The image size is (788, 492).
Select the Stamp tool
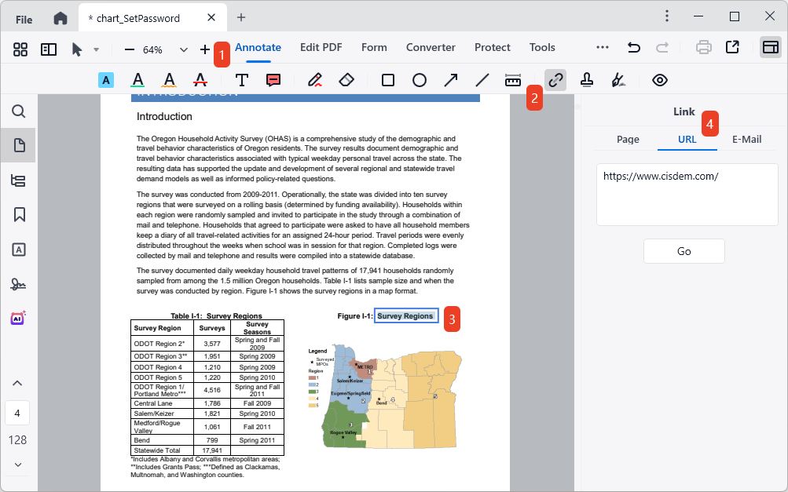pyautogui.click(x=587, y=79)
